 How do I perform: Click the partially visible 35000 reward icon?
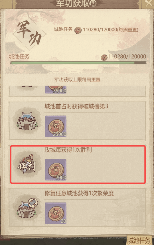pyautogui.click(x=56, y=90)
